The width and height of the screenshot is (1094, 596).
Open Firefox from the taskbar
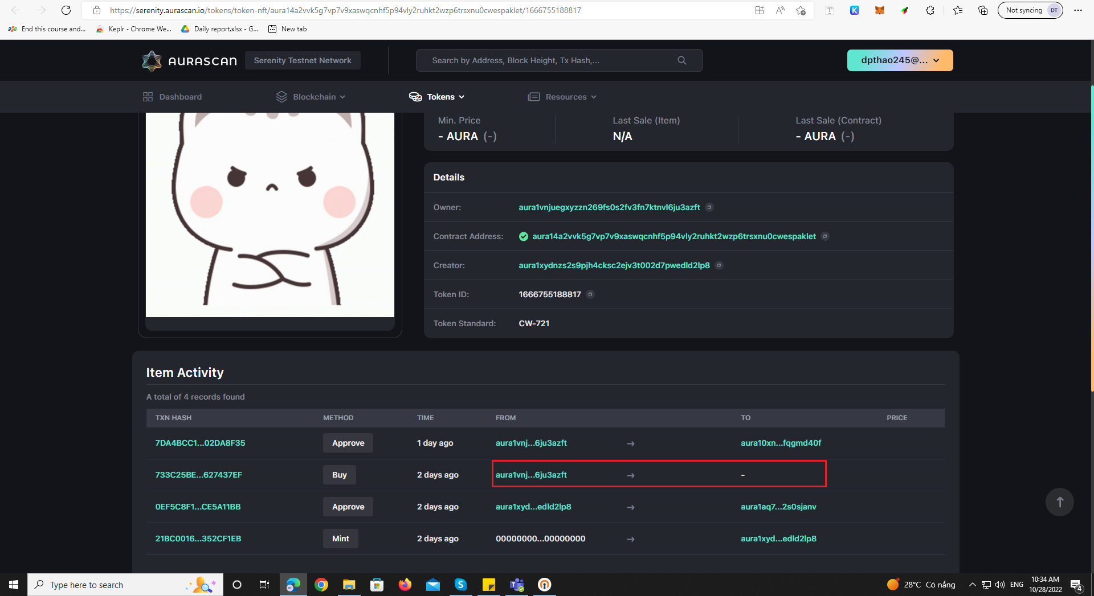[x=405, y=585]
